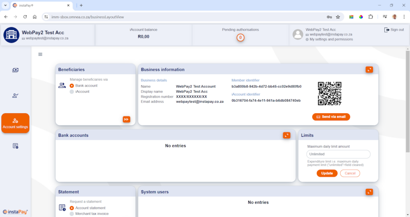Select iAccount radio for beneficiaries
Screen dimensions: 410x217
click(x=72, y=92)
